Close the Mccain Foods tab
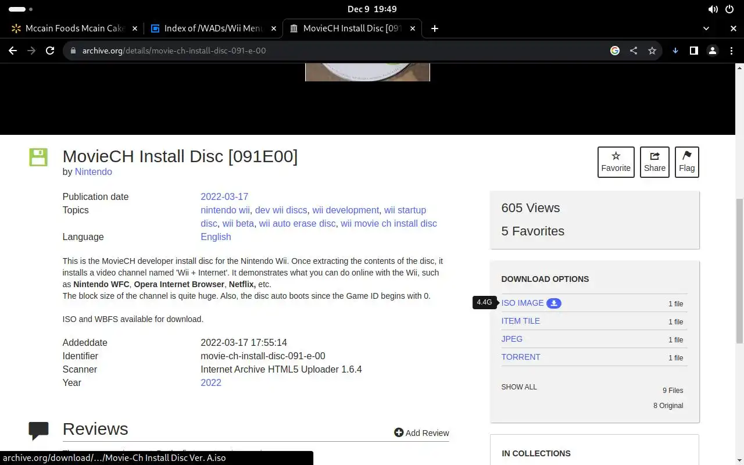This screenshot has height=465, width=744. (x=135, y=28)
